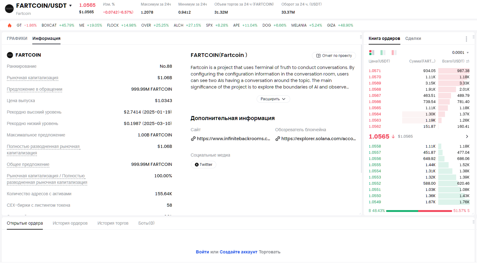Select the FLOCK ticker in the hot bar
Image resolution: width=477 pixels, height=263 pixels.
[122, 25]
